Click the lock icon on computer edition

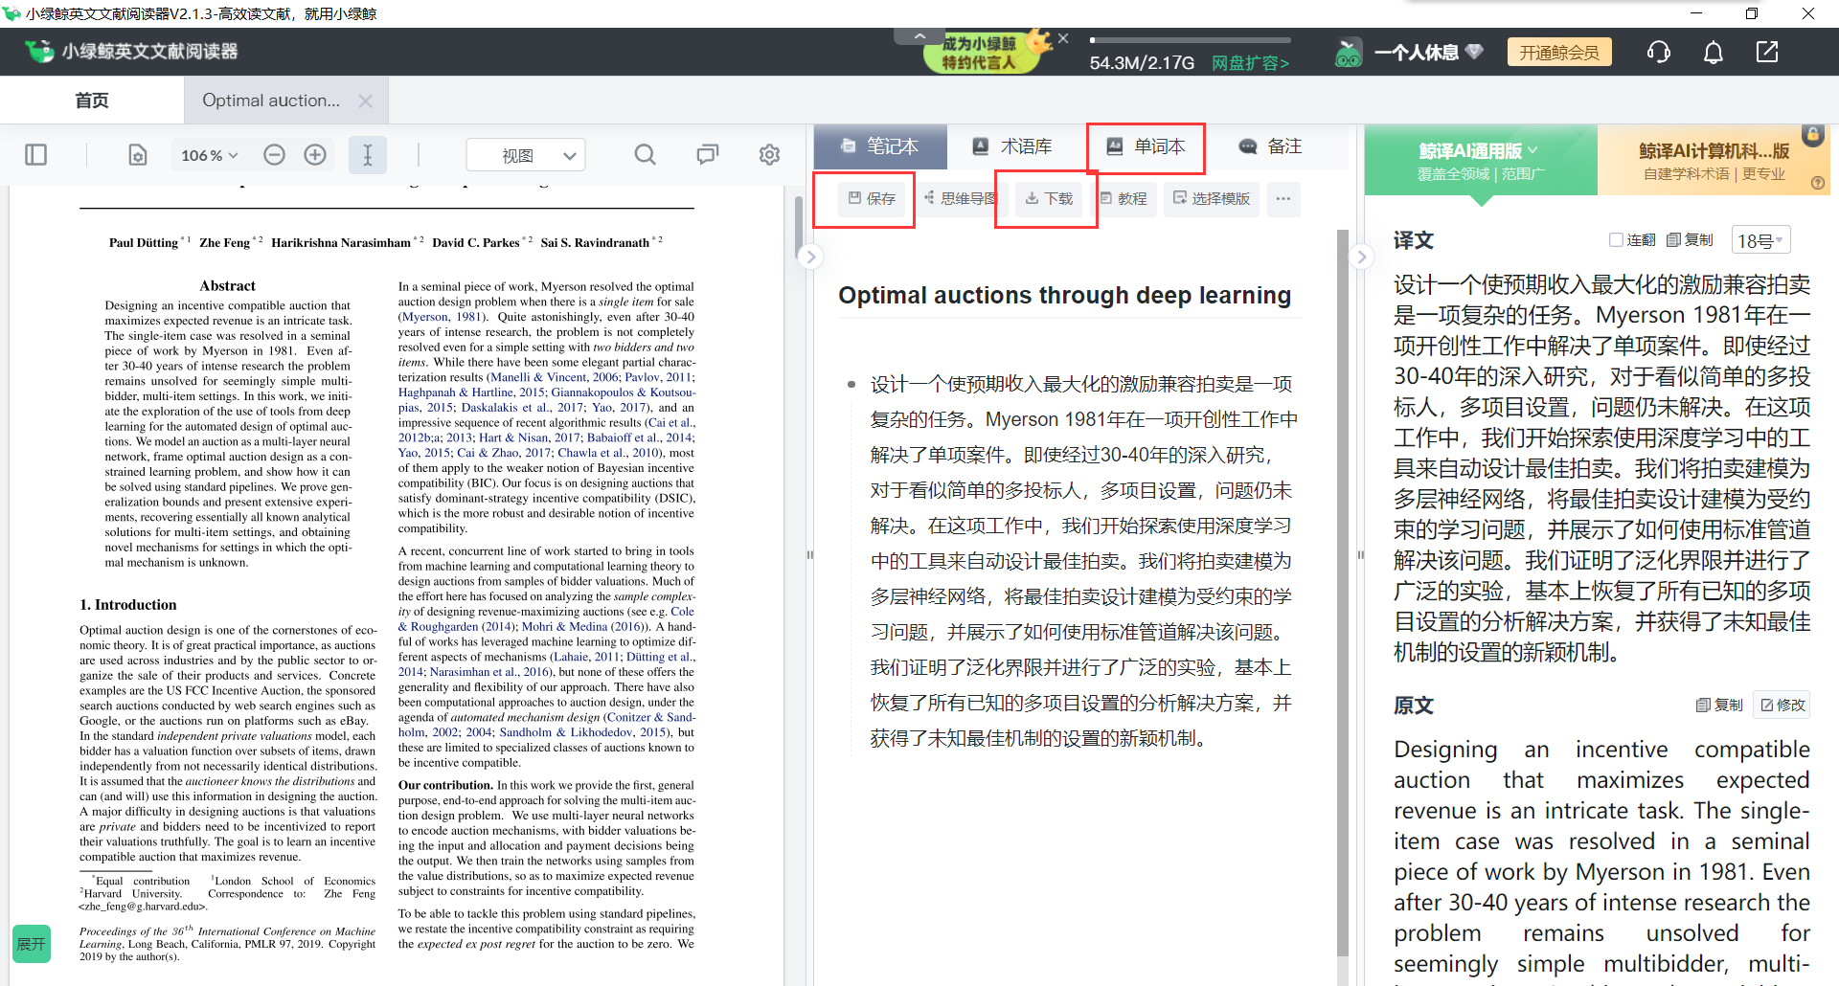(1812, 135)
